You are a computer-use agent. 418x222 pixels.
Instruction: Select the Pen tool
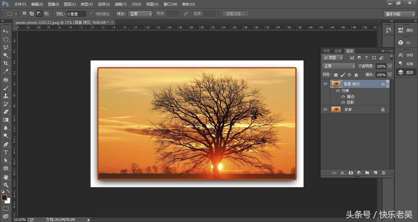(6, 144)
